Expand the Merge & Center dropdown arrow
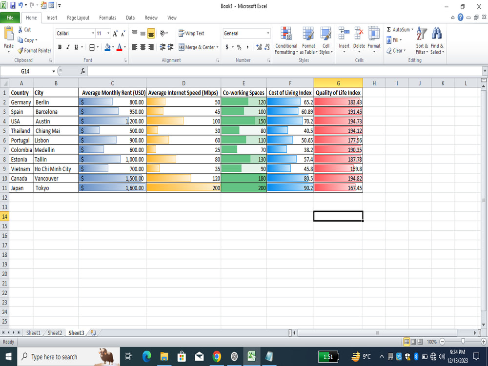The image size is (488, 366). click(x=218, y=47)
